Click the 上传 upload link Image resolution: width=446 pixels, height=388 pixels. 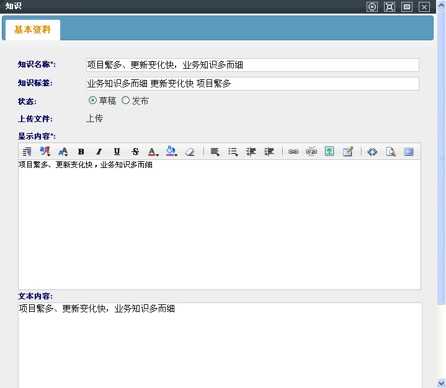click(x=94, y=118)
